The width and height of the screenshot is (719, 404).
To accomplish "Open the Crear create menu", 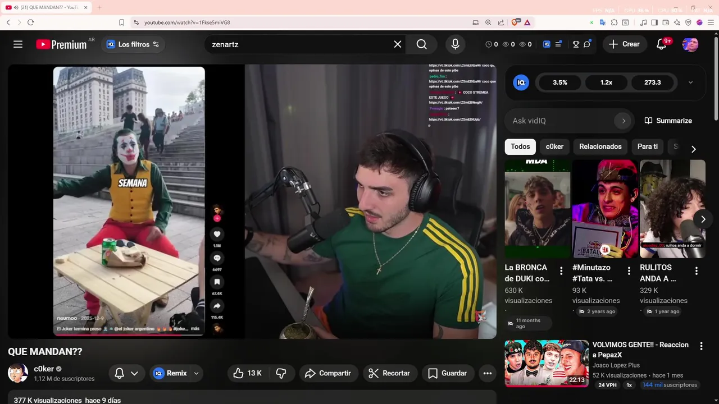I will point(624,44).
